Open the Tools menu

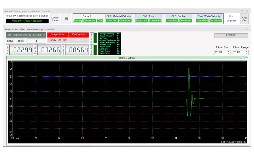click(21, 41)
